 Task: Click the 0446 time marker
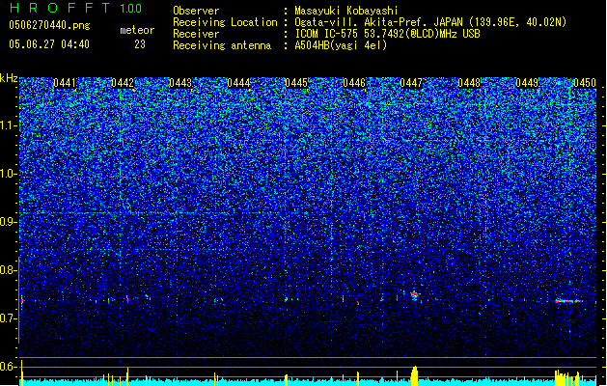click(x=354, y=83)
